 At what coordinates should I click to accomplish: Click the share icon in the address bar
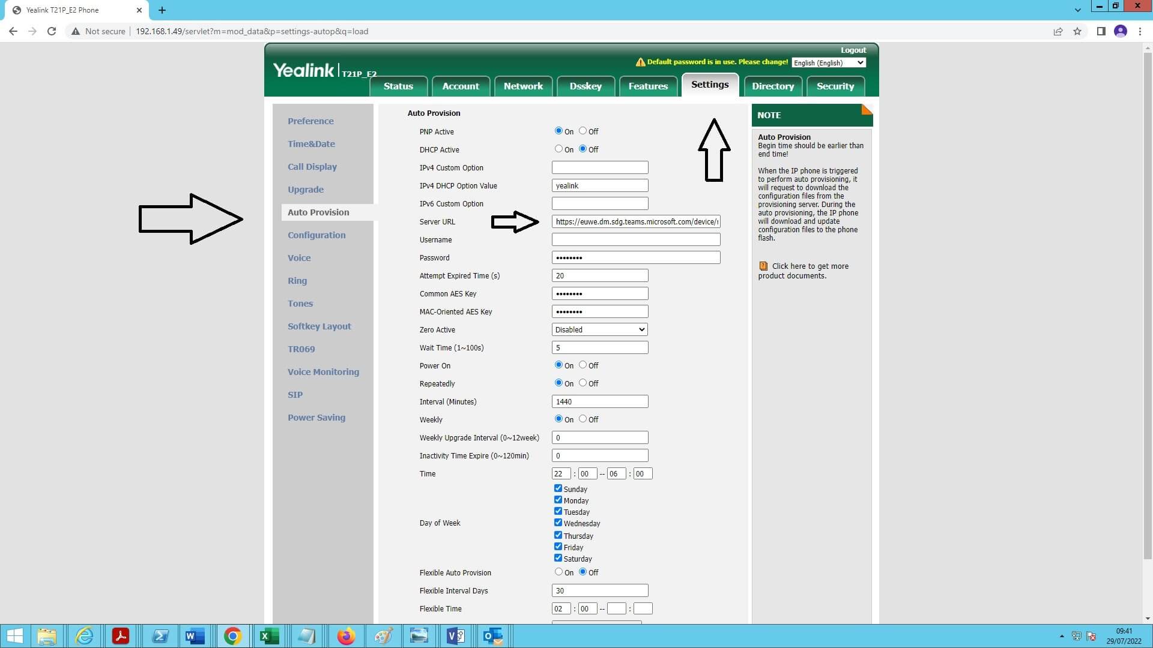tap(1058, 31)
